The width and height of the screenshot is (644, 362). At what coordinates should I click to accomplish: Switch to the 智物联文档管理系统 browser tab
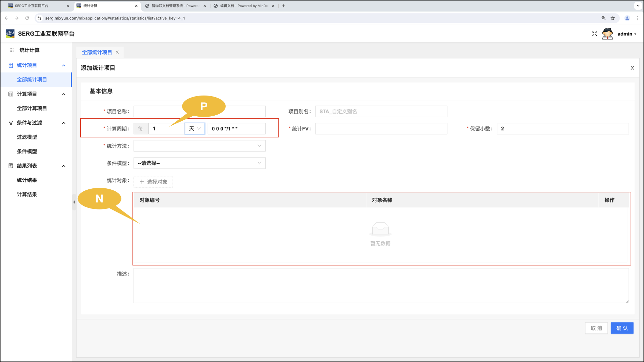click(174, 6)
